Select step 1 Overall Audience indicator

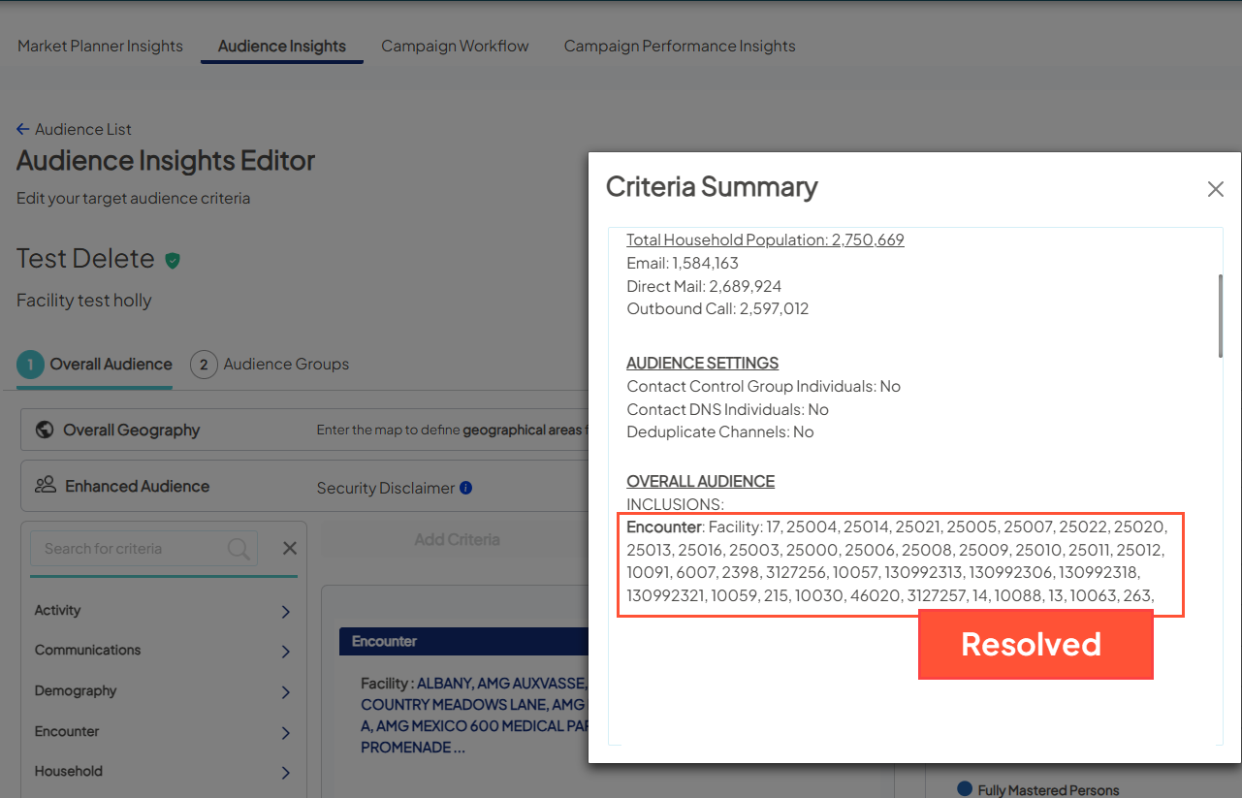[x=29, y=365]
